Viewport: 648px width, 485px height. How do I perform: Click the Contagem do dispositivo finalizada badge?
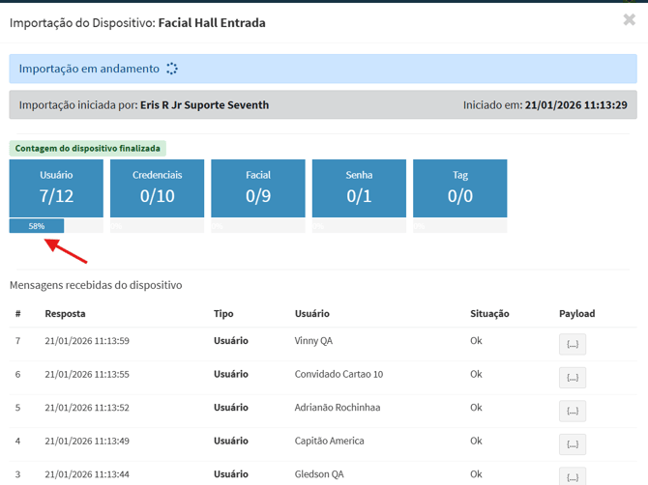(x=88, y=149)
